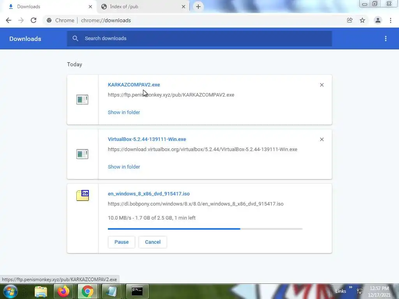Click the download.virtualbox.org source URL text

point(203,149)
